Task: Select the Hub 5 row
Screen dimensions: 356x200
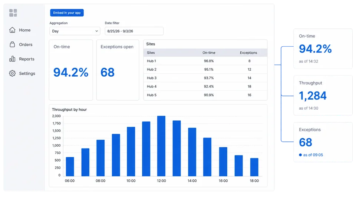Action: [205, 95]
